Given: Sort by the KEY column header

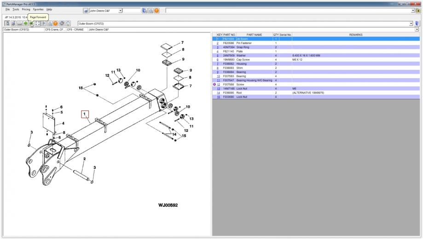Looking at the screenshot, I should pyautogui.click(x=219, y=35).
